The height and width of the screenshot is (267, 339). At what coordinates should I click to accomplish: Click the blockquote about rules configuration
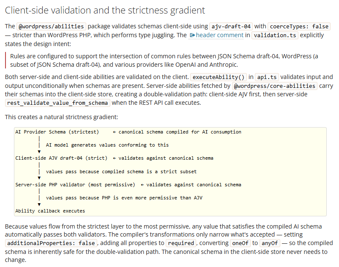[164, 60]
